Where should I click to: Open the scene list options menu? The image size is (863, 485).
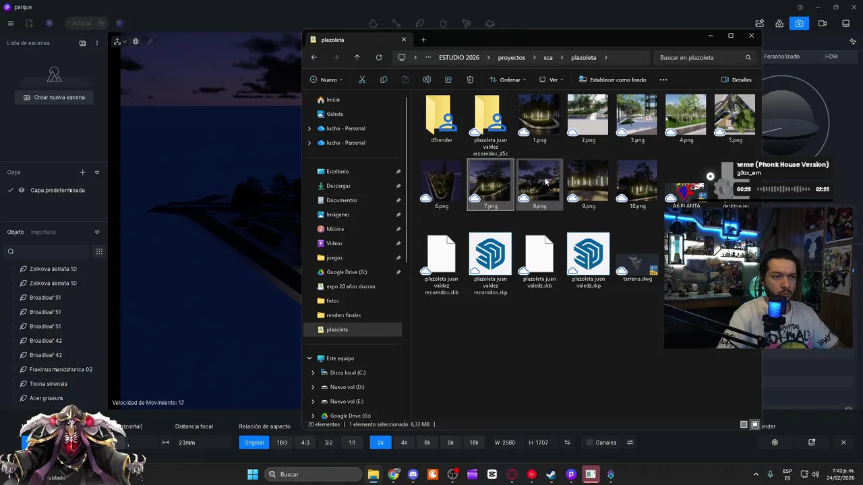97,43
